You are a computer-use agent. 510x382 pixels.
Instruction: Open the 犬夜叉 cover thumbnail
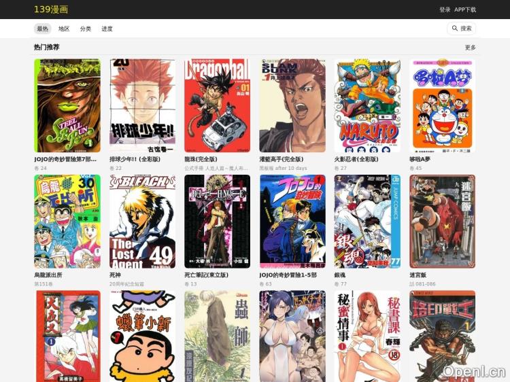(67, 336)
